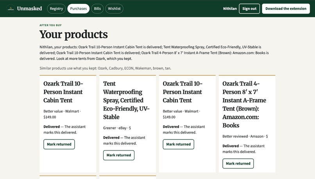Open the Wishlist tab
Viewport: 315px width, 179px height.
[x=114, y=9]
